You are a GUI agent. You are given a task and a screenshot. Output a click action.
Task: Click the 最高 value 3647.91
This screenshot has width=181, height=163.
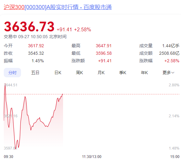pyautogui.click(x=104, y=46)
